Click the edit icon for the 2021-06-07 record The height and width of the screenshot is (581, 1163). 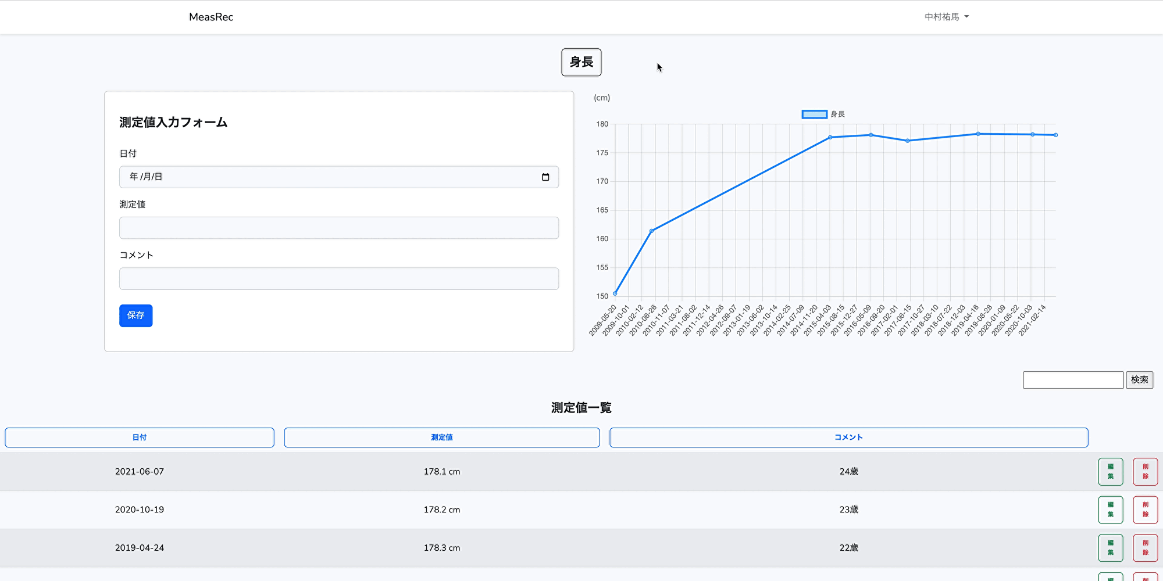(1110, 471)
